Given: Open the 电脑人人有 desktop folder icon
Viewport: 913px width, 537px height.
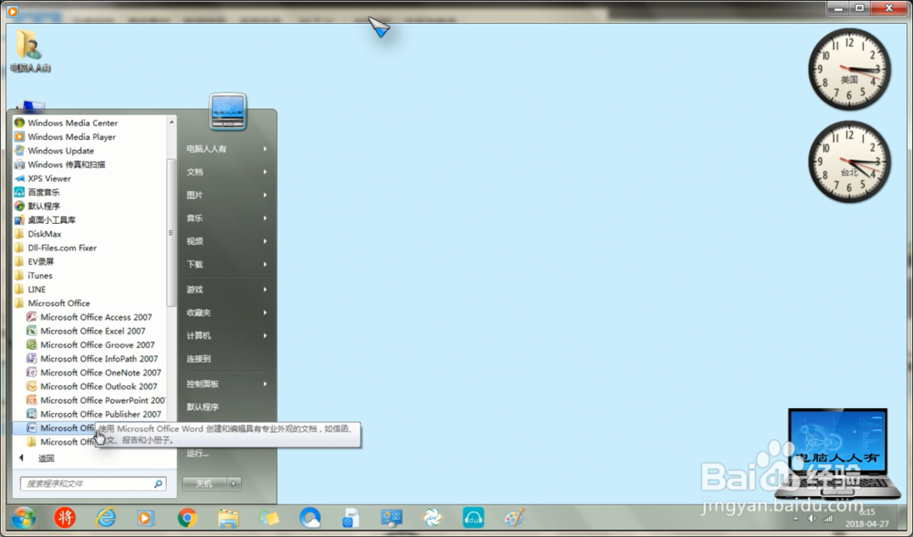Looking at the screenshot, I should [30, 51].
